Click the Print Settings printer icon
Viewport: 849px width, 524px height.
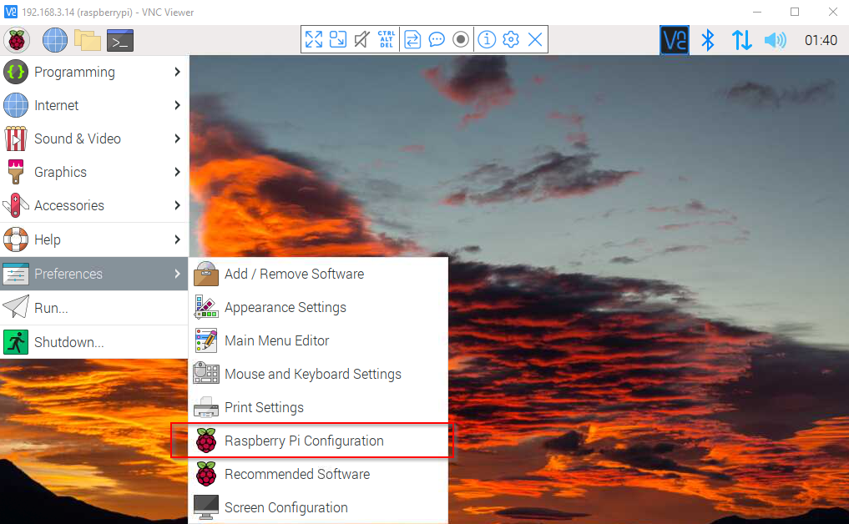(x=205, y=408)
